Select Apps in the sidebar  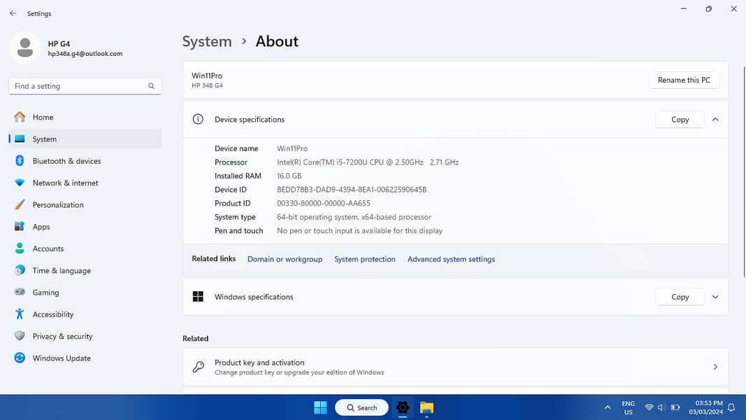point(41,227)
